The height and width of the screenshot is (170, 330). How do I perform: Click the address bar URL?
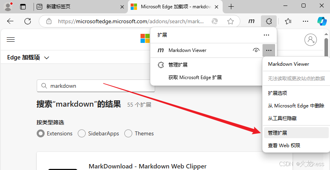pos(131,21)
